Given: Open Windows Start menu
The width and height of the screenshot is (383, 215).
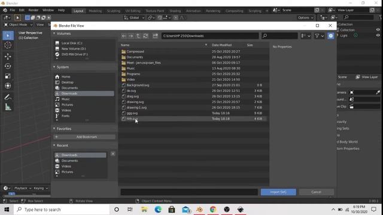Looking at the screenshot, I should point(7,210).
